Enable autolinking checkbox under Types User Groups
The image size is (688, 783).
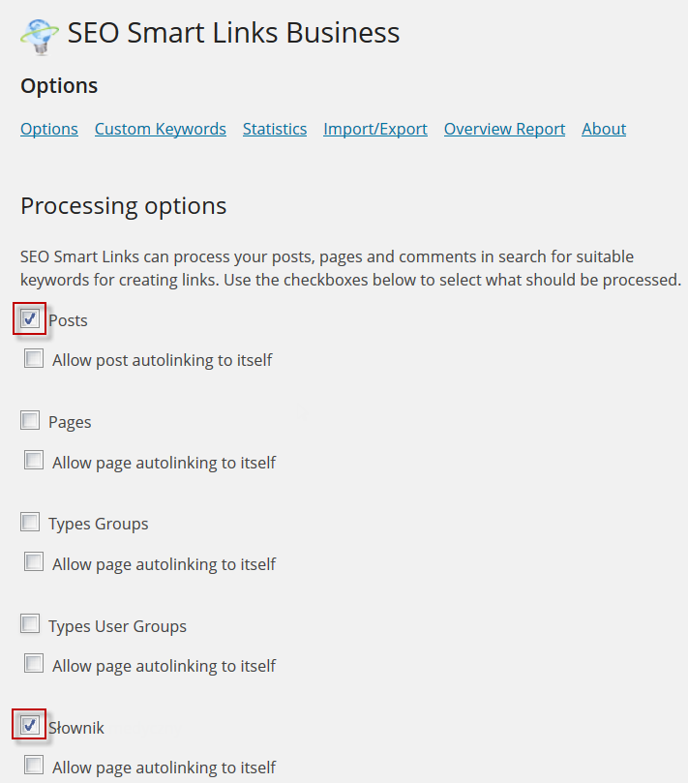coord(34,664)
